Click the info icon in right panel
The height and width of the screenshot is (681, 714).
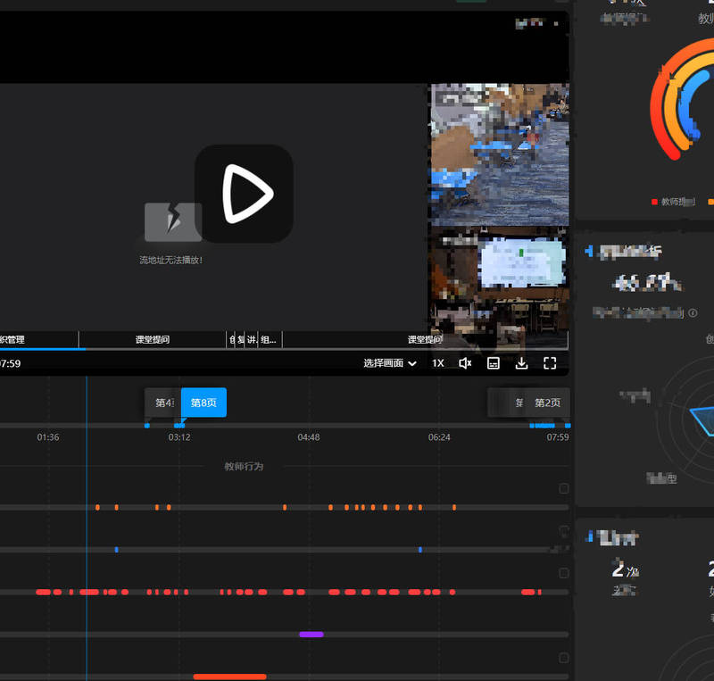(693, 313)
